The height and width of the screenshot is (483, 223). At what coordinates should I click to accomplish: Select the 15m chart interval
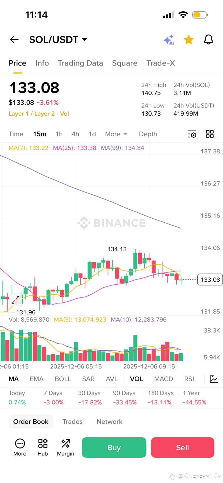[40, 134]
